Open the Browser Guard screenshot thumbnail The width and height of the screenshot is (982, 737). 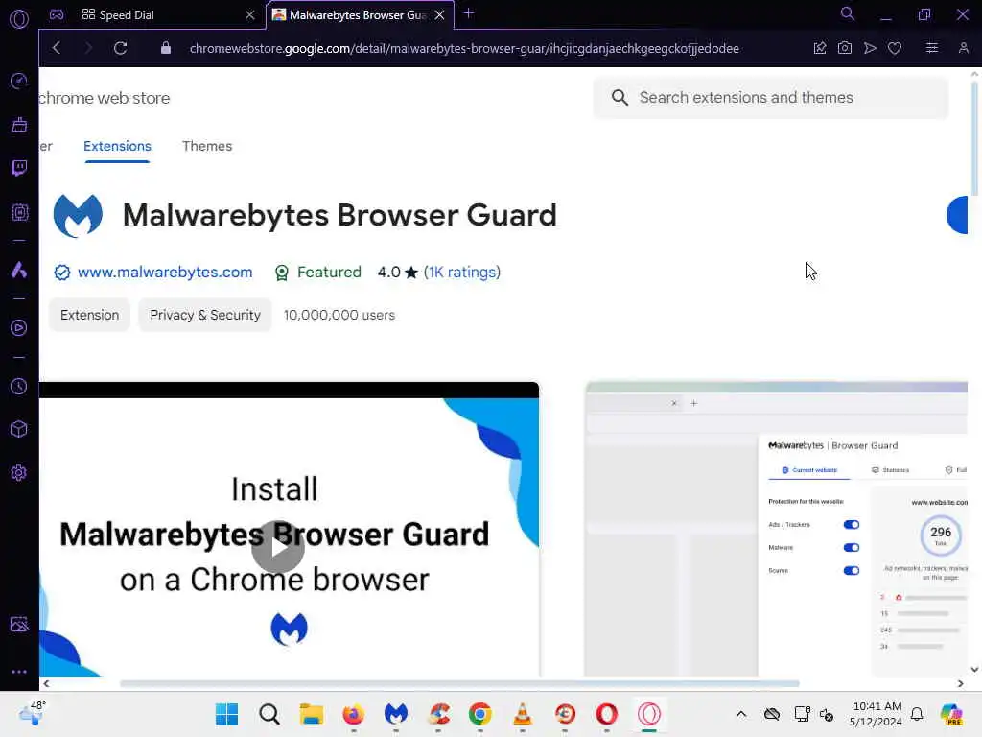coord(777,529)
